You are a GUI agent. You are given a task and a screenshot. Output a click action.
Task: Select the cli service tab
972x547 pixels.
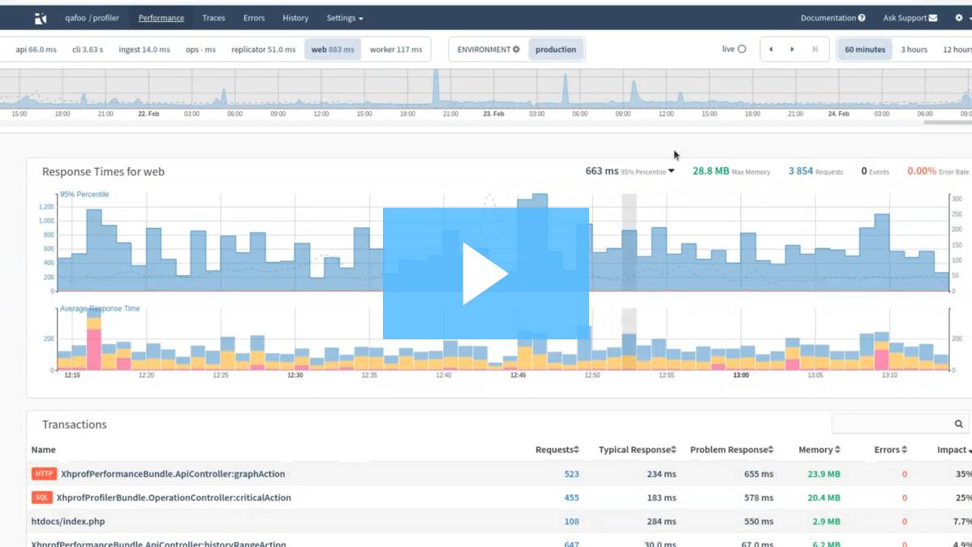click(x=88, y=50)
